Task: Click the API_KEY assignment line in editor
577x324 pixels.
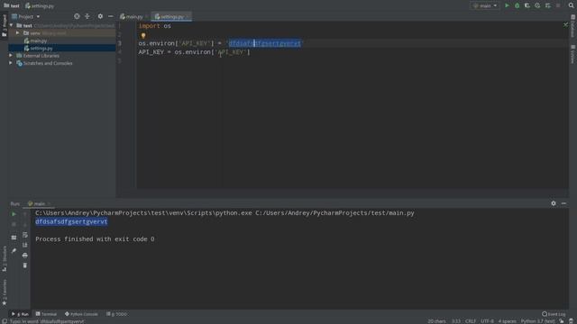Action: (194, 52)
